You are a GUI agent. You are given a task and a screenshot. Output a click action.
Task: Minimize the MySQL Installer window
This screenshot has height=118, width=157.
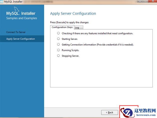coord(140,1)
